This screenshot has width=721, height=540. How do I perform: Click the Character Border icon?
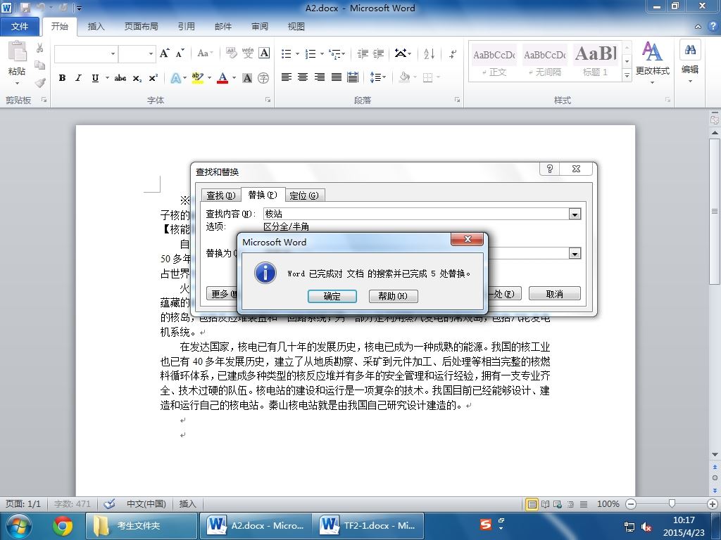(x=264, y=53)
